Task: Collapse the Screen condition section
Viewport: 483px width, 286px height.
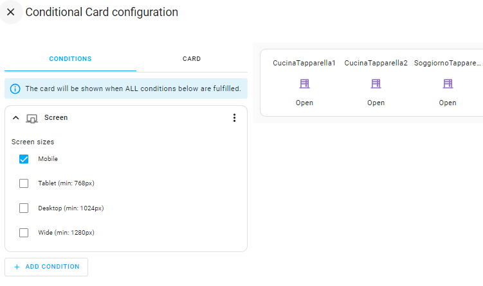Action: [16, 118]
